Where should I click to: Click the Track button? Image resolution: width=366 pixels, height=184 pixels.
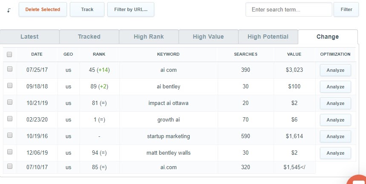pos(87,9)
